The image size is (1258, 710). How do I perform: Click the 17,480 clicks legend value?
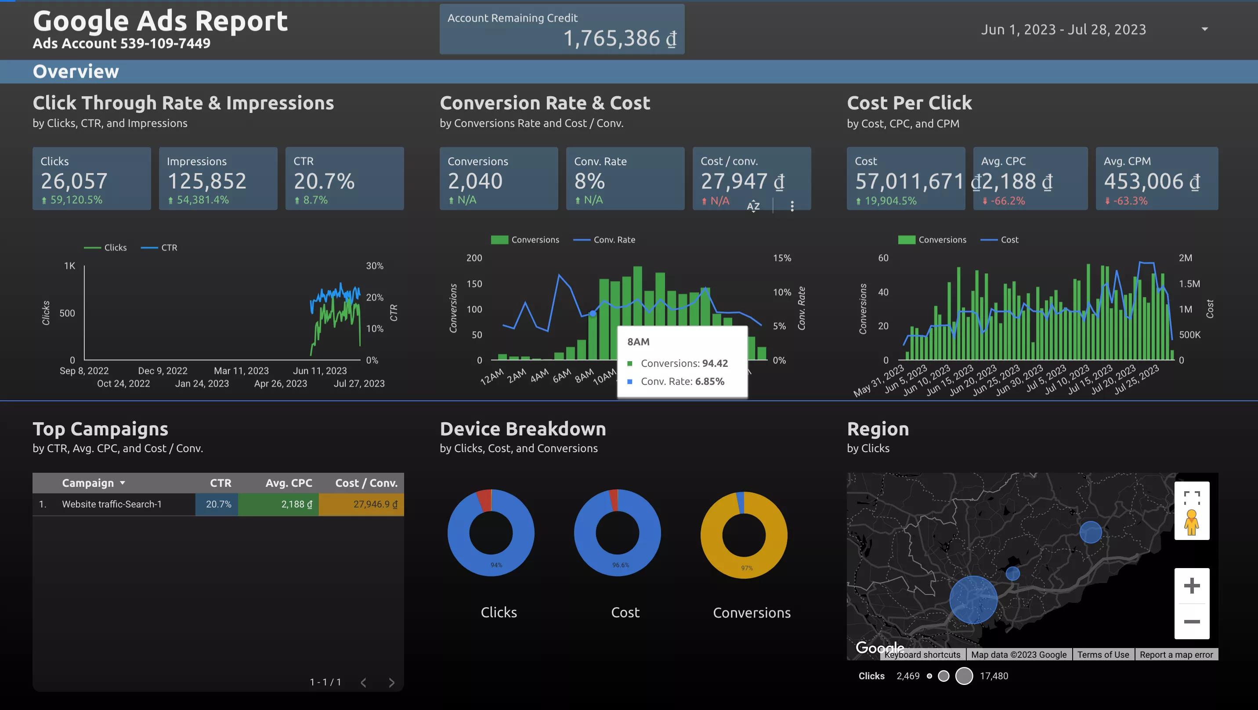994,676
